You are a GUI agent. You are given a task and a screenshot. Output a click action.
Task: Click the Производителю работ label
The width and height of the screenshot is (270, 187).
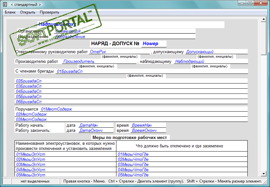pyautogui.click(x=37, y=62)
